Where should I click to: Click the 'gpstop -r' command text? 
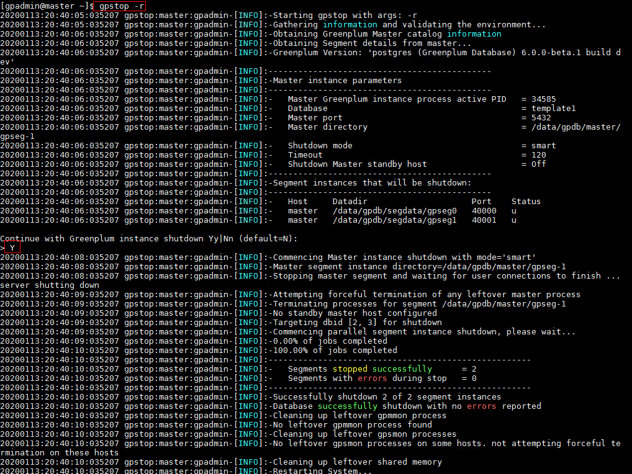coord(121,6)
